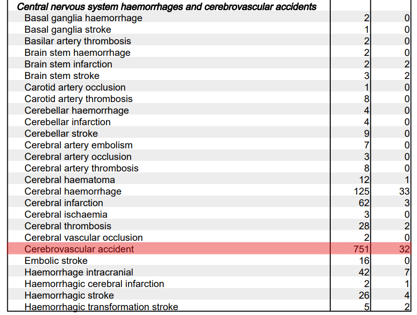
Task: Click the Cerebral haemorrhage row label
Action: tap(73, 191)
